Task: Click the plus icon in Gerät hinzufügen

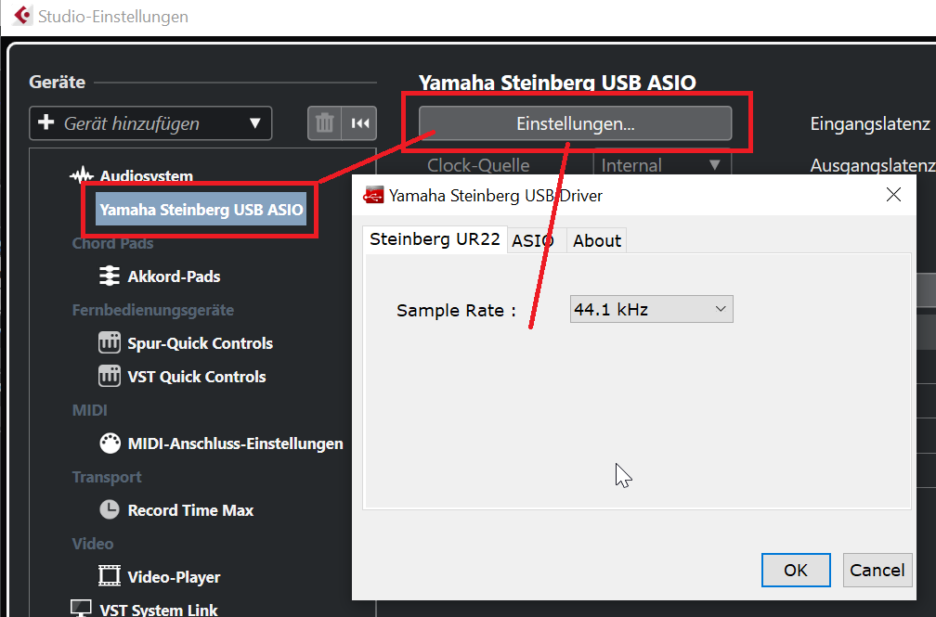Action: coord(46,122)
